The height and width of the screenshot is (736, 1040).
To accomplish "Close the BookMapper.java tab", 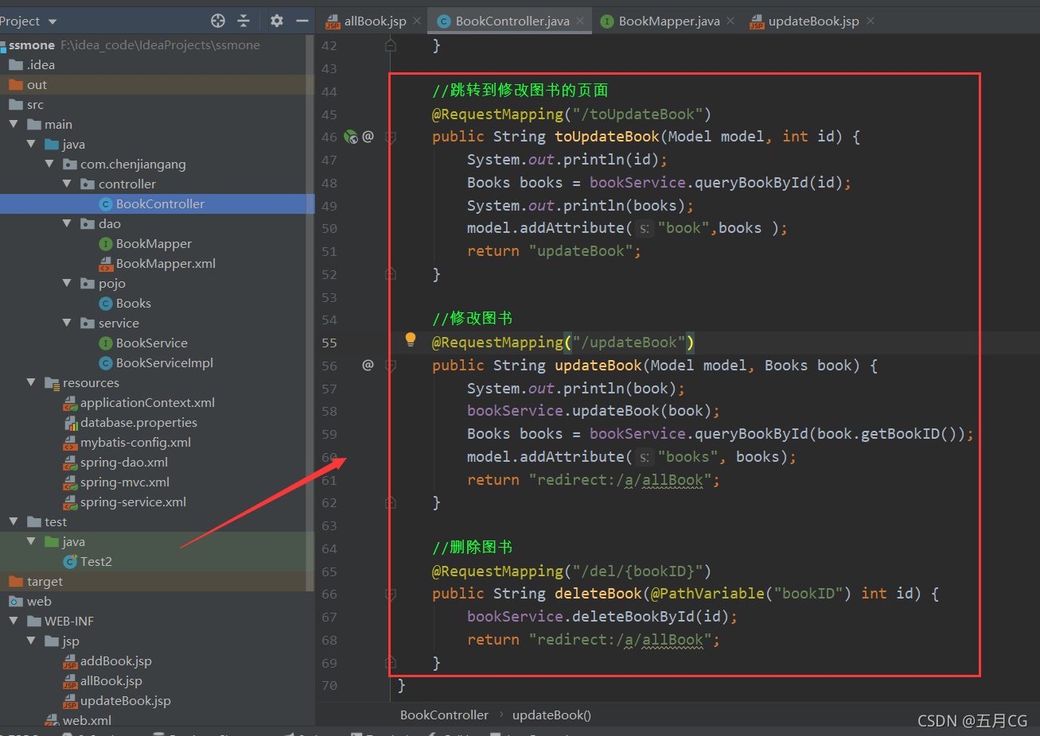I will [730, 21].
